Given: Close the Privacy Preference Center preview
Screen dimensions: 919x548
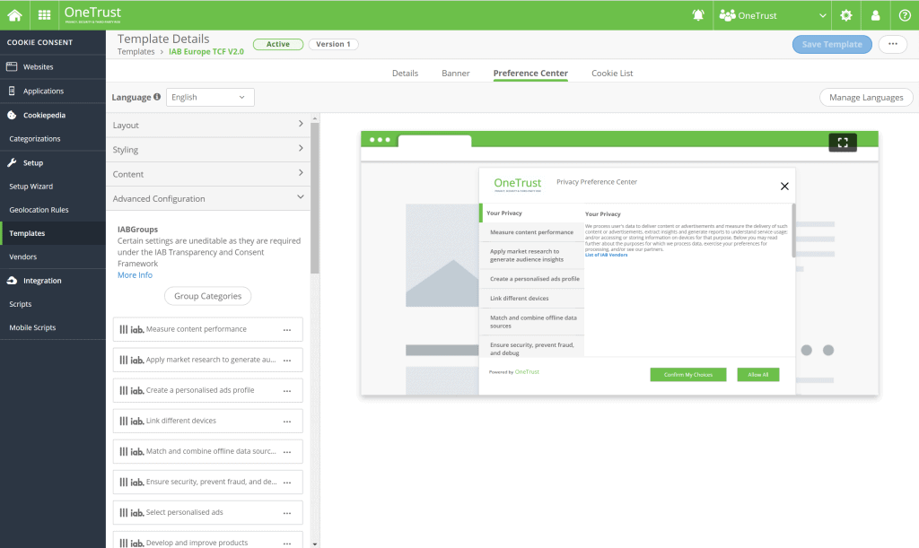Looking at the screenshot, I should pyautogui.click(x=784, y=187).
